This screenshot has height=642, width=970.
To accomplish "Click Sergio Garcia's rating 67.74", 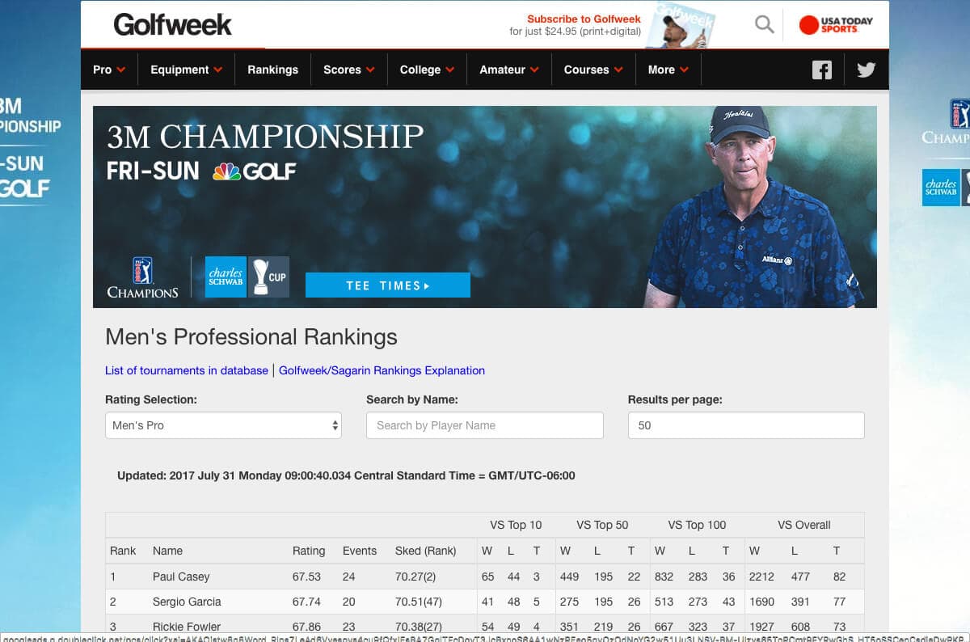I will coord(306,602).
